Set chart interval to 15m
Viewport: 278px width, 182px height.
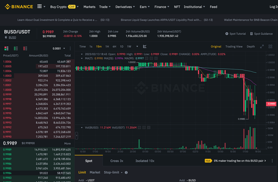(x=99, y=46)
